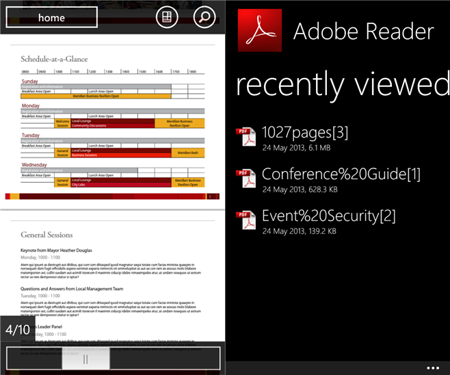The image size is (450, 375).
Task: Click the Tuesday schedule label
Action: (30, 135)
